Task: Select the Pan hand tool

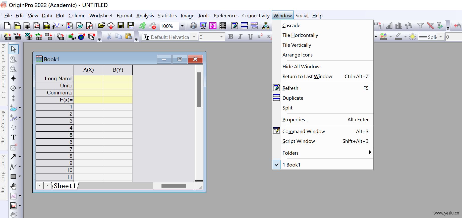Action: click(x=13, y=186)
